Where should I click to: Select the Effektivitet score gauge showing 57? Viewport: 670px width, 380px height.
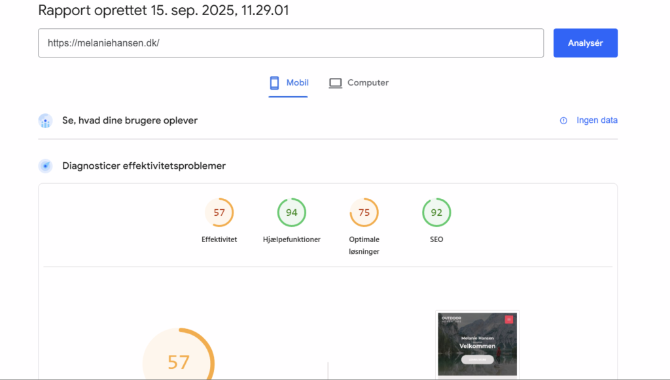(219, 212)
